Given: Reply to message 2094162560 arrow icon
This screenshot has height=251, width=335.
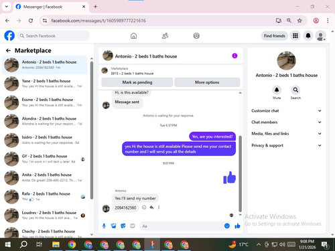Looking at the screenshot, I should tap(151, 207).
